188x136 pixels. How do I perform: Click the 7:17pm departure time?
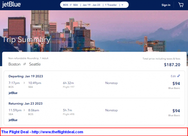click(14, 83)
